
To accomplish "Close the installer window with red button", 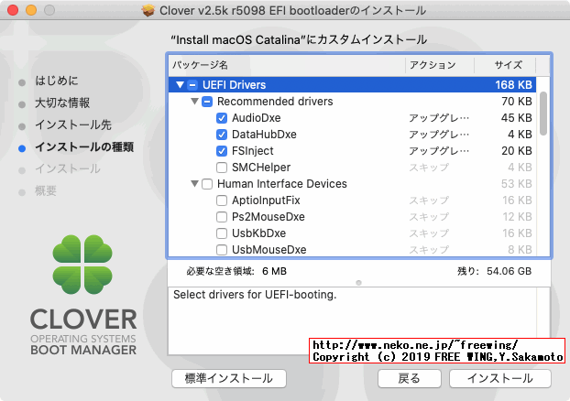I will (13, 10).
